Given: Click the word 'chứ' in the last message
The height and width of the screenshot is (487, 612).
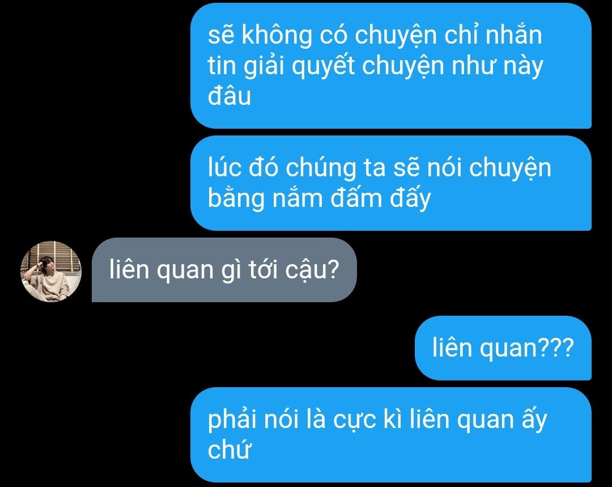Looking at the screenshot, I should pos(229,450).
